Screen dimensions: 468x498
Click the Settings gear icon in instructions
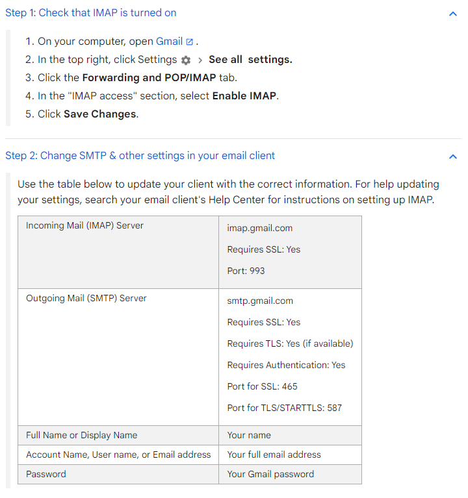pyautogui.click(x=186, y=60)
